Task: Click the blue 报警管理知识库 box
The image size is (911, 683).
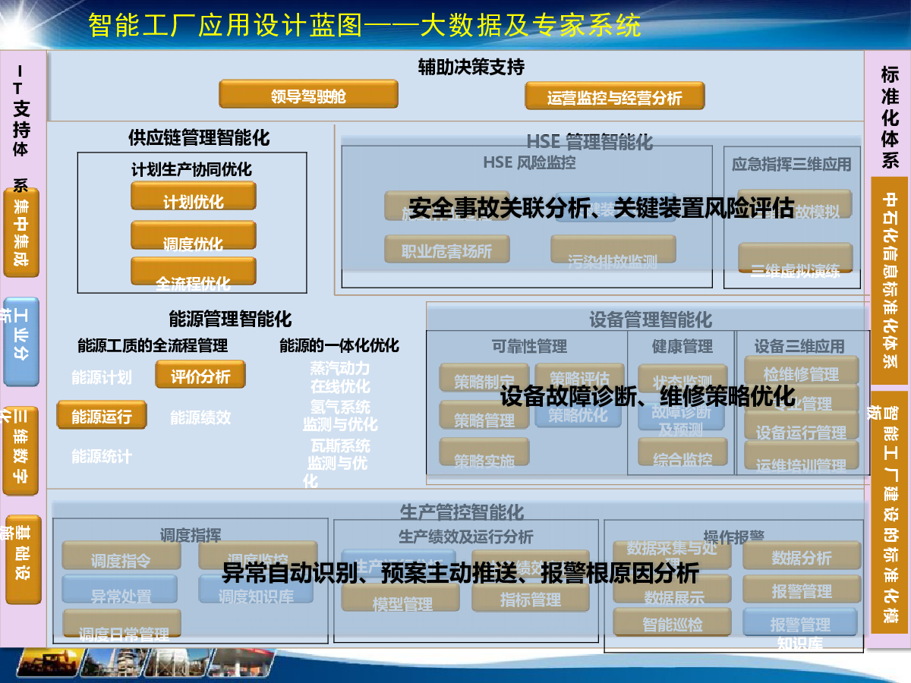Action: [x=800, y=623]
